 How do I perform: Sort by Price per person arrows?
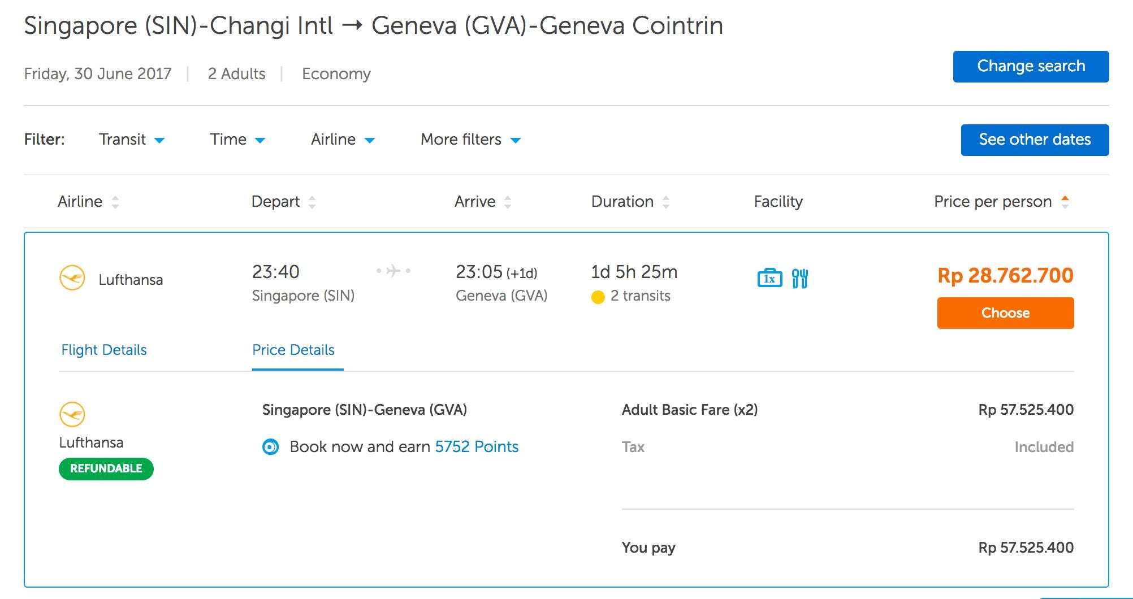(1065, 202)
